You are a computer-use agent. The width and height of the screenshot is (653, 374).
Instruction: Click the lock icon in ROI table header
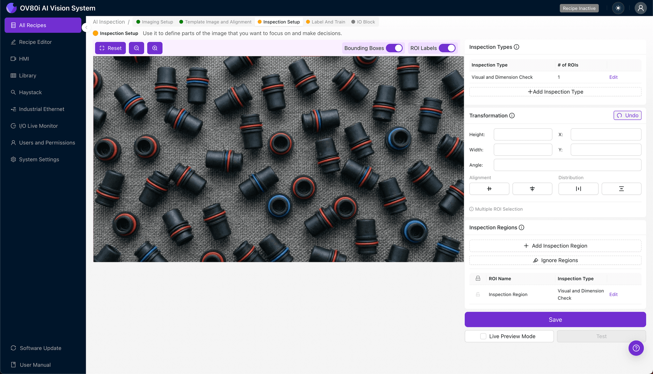point(478,279)
